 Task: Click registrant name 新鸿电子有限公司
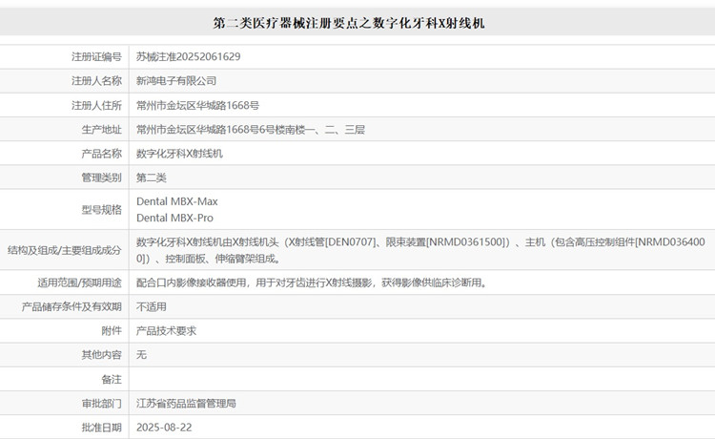[176, 81]
